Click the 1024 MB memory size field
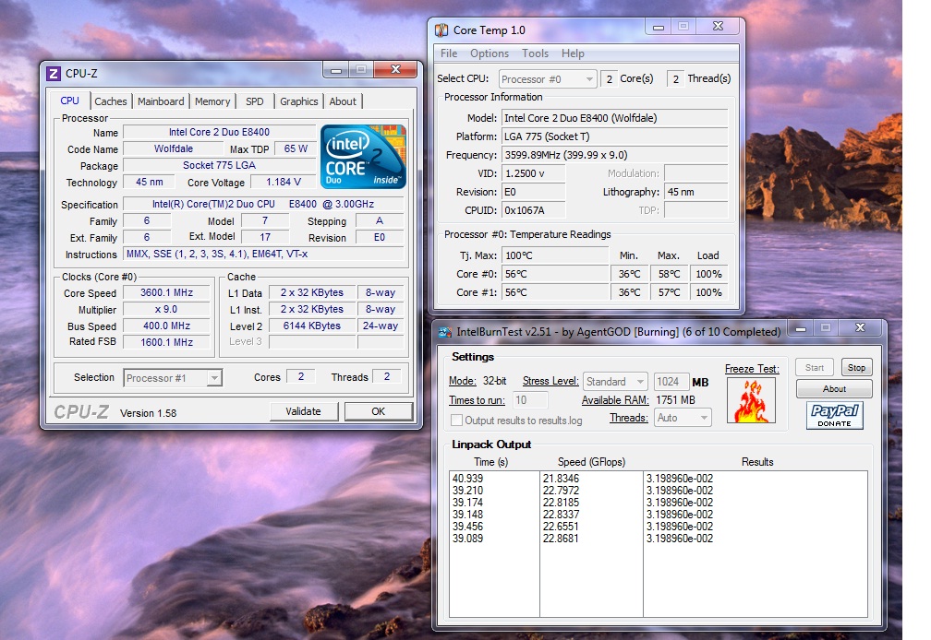 [x=671, y=381]
